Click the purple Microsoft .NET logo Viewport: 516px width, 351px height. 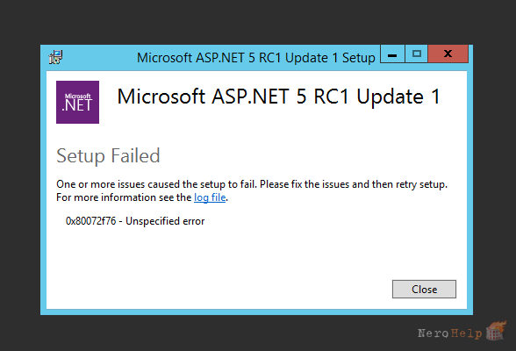(x=77, y=102)
